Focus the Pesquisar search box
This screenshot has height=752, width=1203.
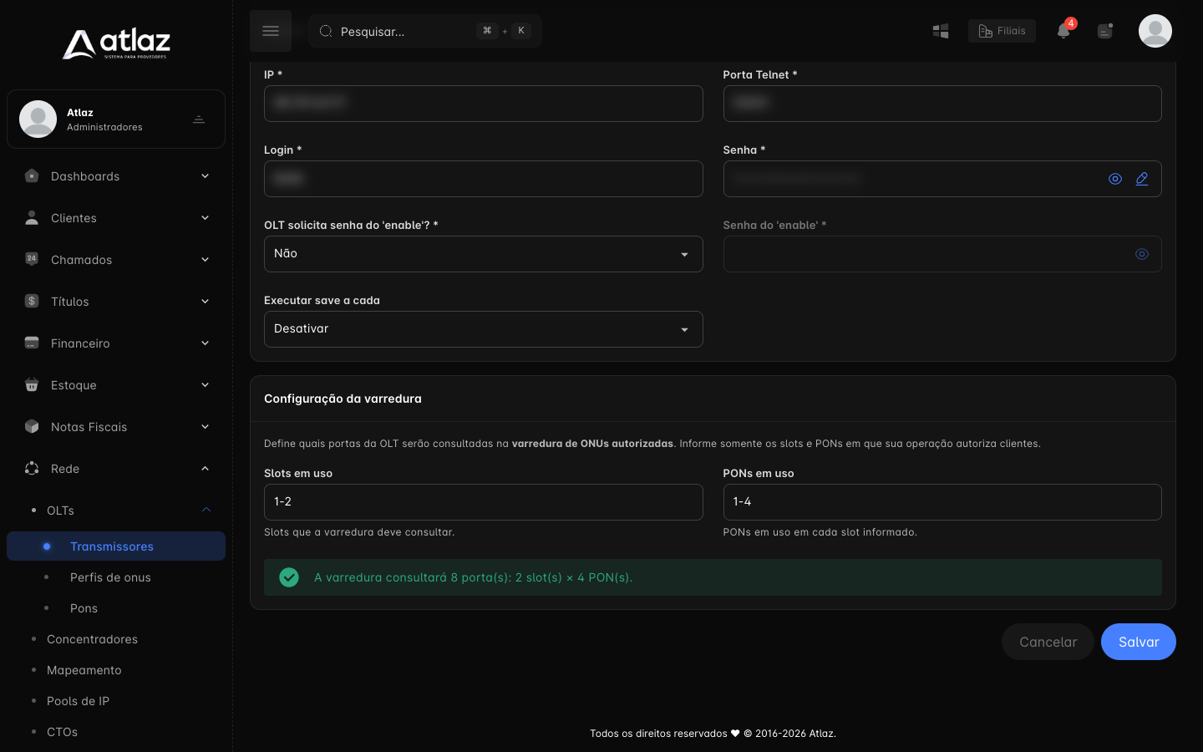[425, 31]
